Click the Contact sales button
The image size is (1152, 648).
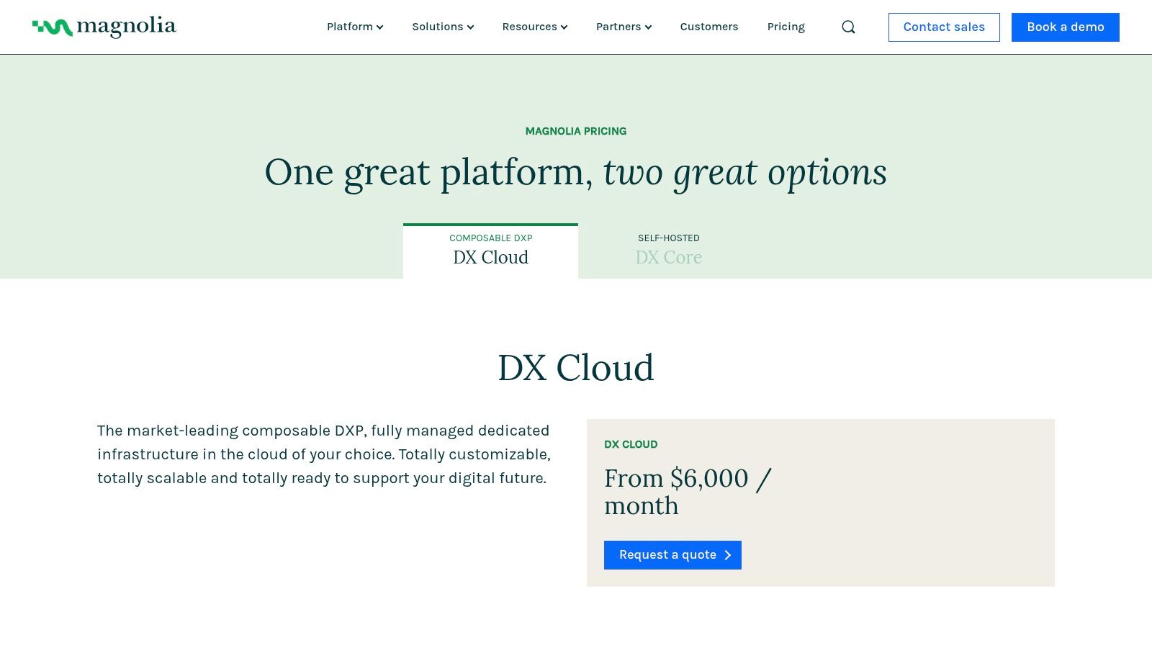point(944,27)
